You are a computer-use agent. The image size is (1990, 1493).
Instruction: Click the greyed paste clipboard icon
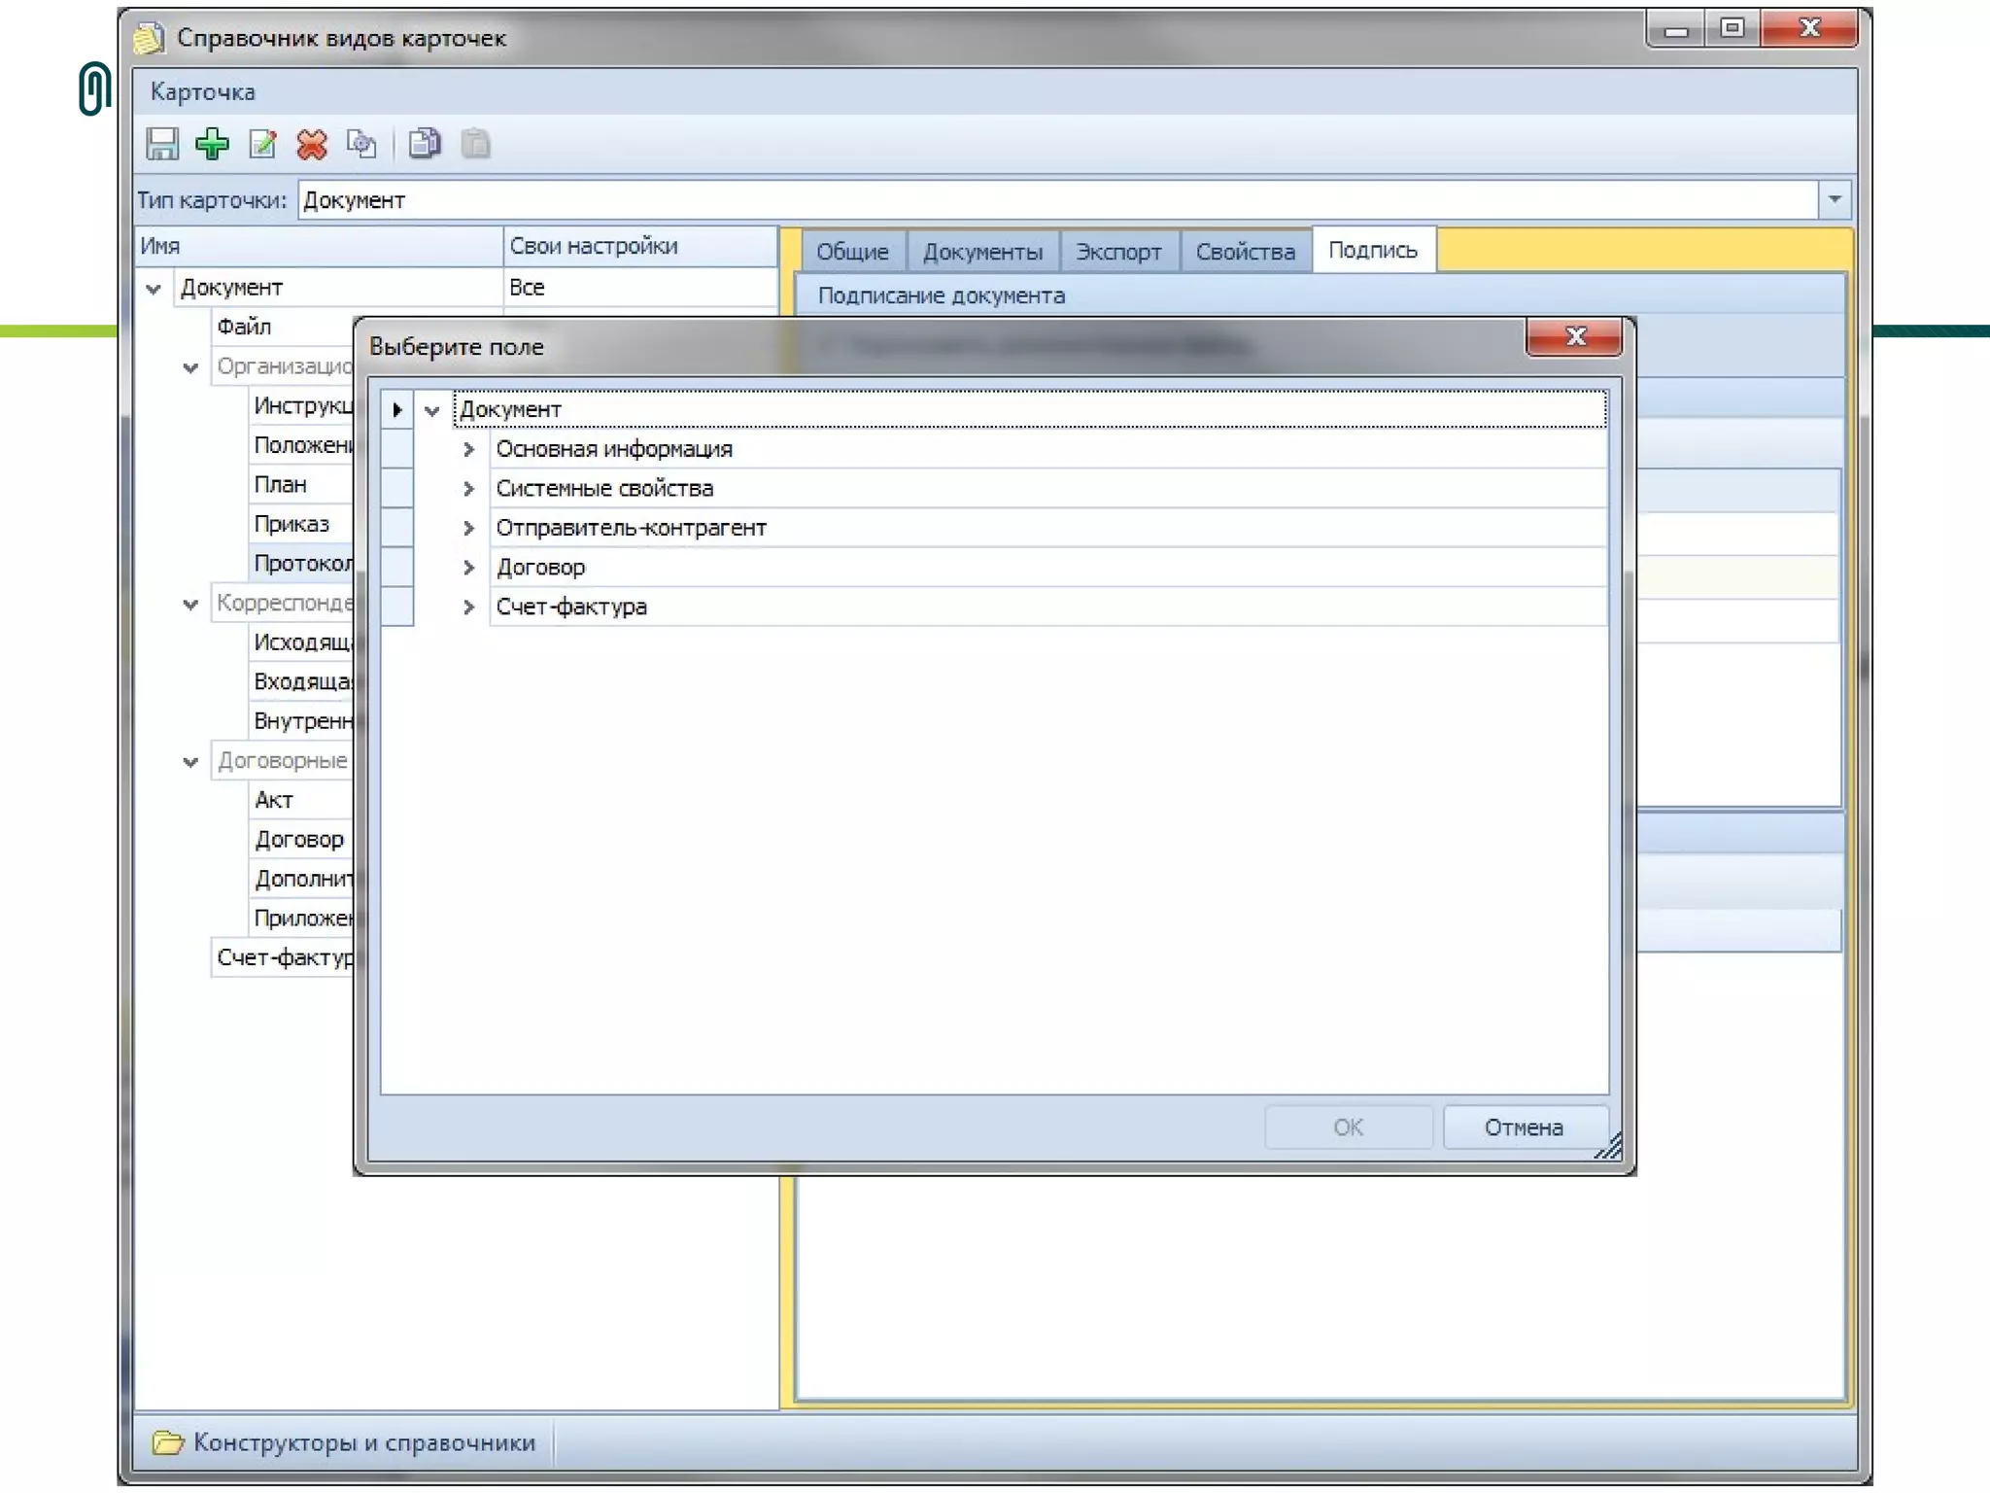tap(475, 144)
